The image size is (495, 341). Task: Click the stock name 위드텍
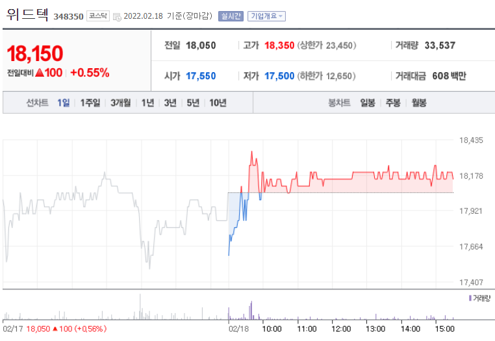pyautogui.click(x=27, y=14)
